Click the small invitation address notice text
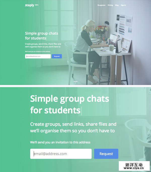This screenshot has width=151, height=172. tap(37, 51)
